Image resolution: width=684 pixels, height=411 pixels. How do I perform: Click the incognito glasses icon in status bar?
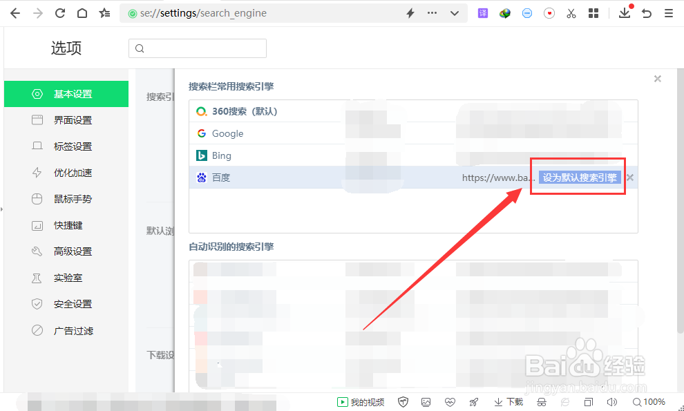(x=542, y=402)
